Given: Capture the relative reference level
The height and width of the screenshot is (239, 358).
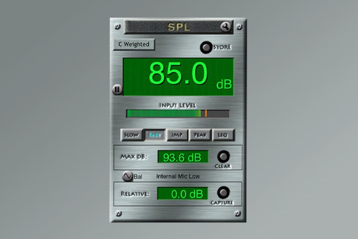Looking at the screenshot, I should pos(223,192).
